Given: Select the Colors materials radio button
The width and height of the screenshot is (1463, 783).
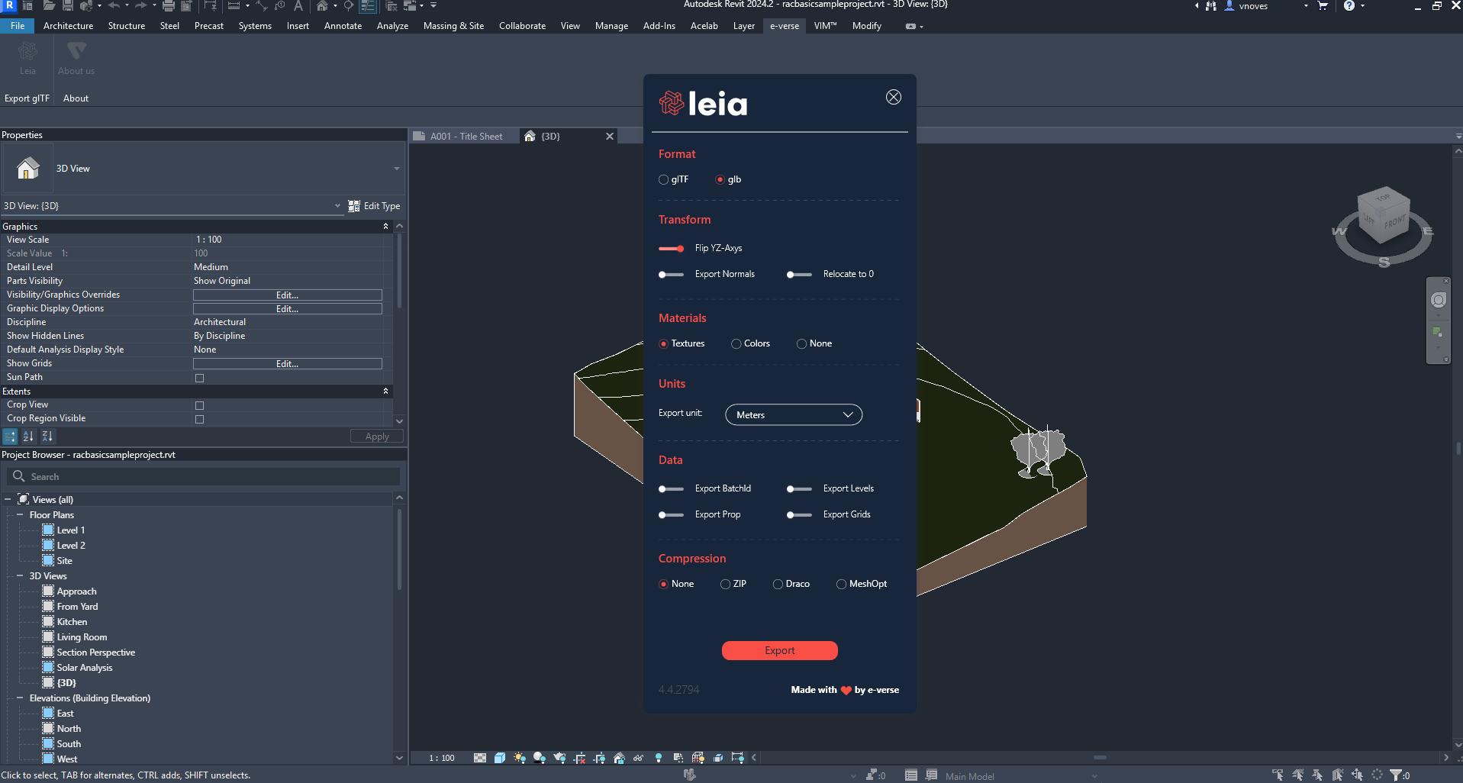Looking at the screenshot, I should pyautogui.click(x=736, y=344).
